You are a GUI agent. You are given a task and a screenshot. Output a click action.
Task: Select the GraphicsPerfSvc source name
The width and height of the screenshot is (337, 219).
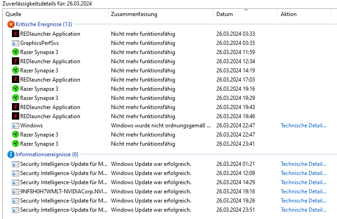[39, 43]
